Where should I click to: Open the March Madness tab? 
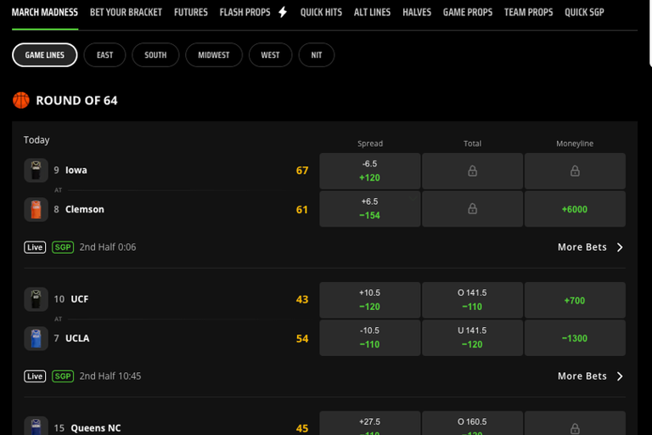coord(45,13)
